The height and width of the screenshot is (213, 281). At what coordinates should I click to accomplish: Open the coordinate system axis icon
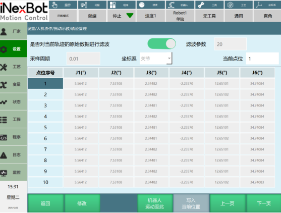coord(259,5)
